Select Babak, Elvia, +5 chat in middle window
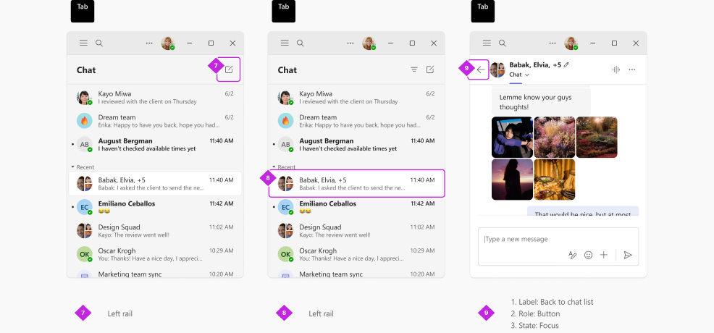 point(356,183)
